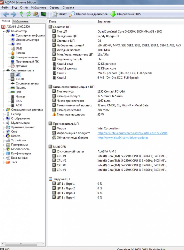
Task: Collapse the Системная плата parent node
Action: [x=4, y=70]
